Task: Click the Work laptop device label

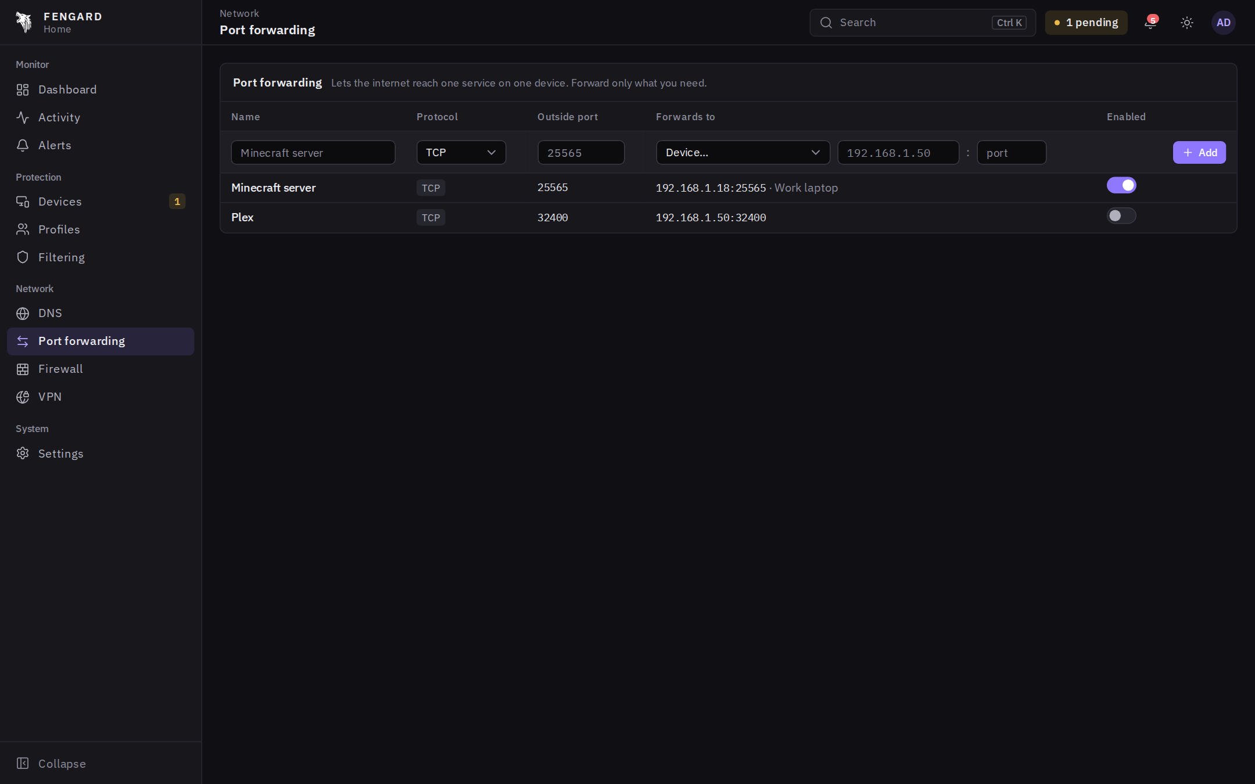Action: click(x=806, y=188)
